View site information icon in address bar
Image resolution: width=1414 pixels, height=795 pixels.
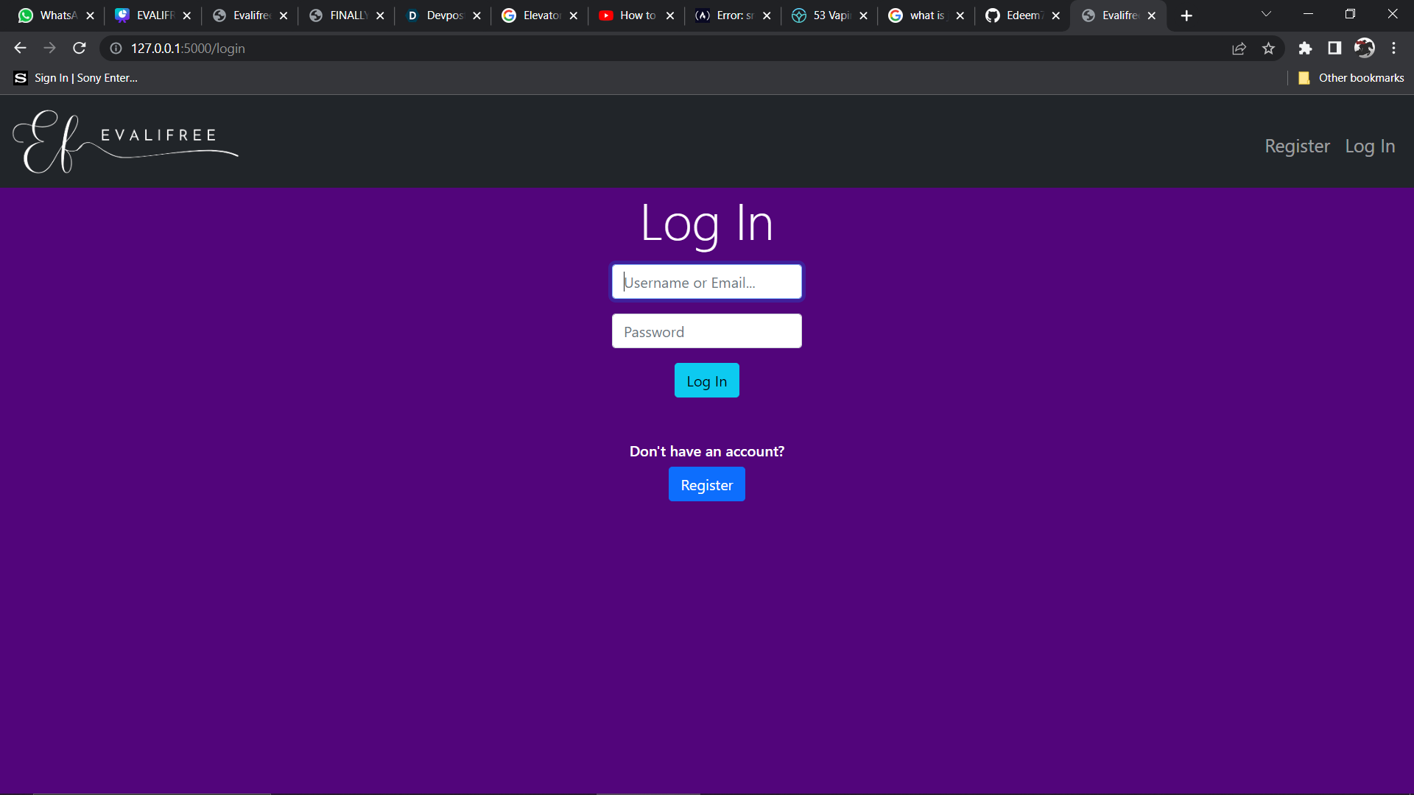(x=116, y=48)
